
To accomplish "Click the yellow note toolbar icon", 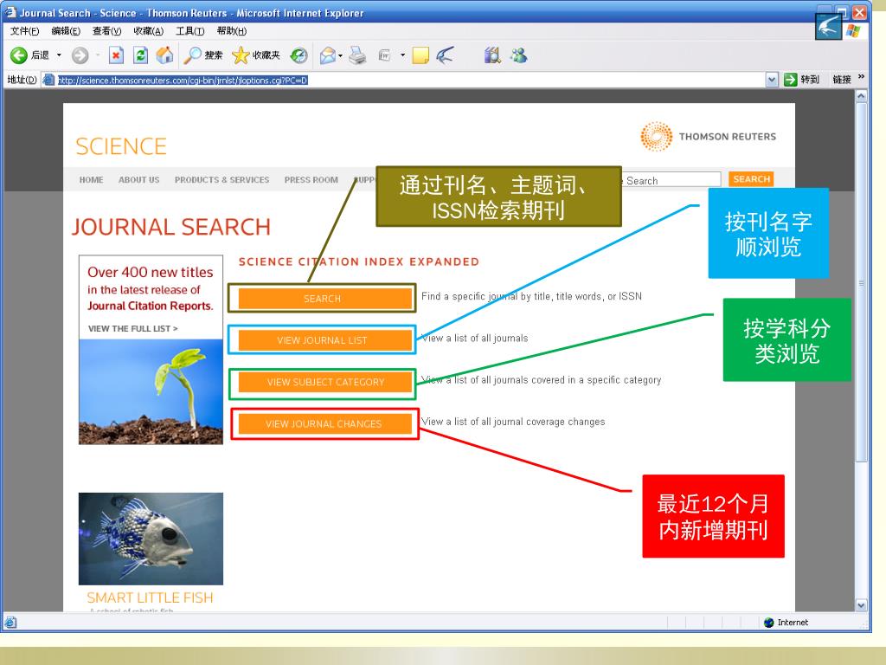I will pos(421,55).
